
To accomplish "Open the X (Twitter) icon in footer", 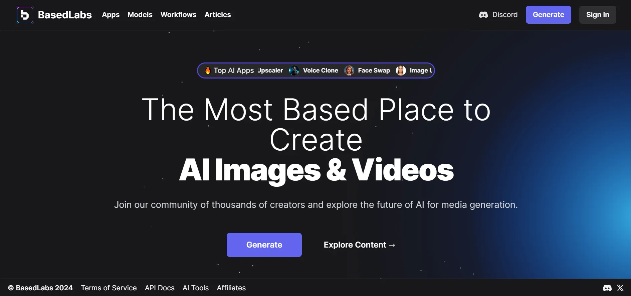I will click(620, 288).
